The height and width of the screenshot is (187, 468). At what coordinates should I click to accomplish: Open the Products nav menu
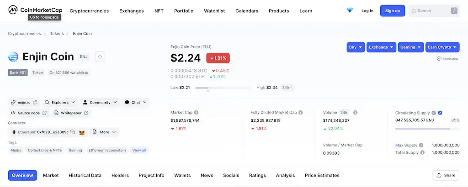click(279, 11)
